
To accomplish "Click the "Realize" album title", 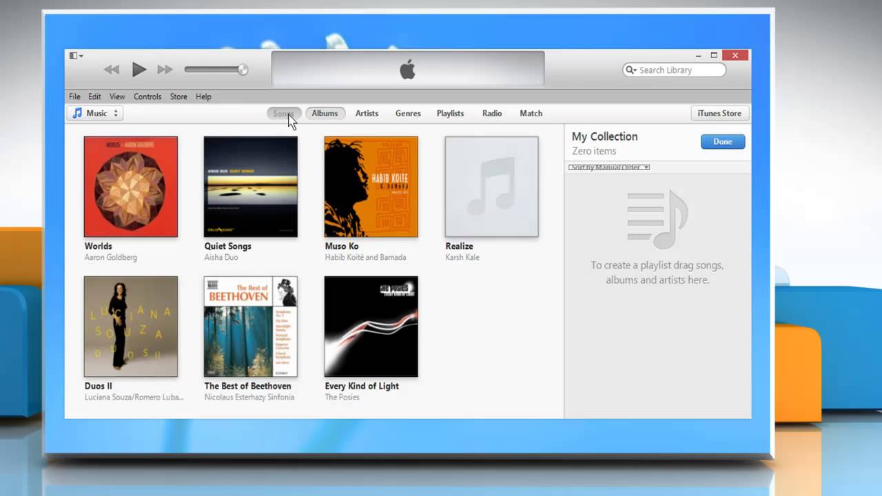I will coord(459,246).
